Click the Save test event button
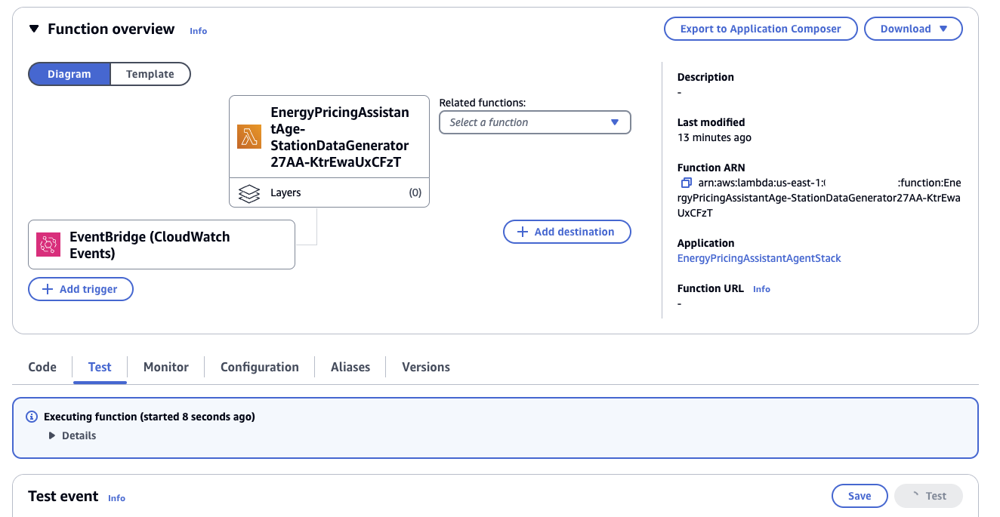This screenshot has width=1000, height=517. point(860,496)
